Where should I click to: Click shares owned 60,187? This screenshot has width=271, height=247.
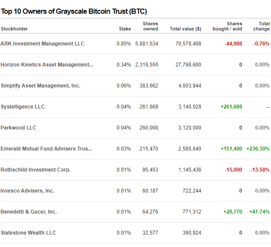[150, 191]
